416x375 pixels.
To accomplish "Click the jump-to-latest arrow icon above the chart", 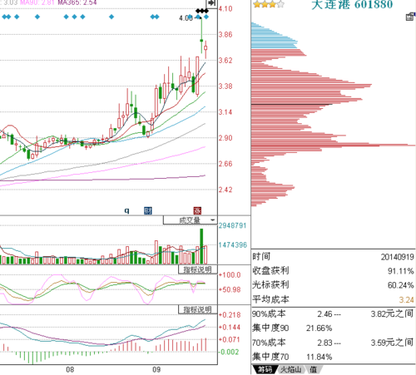I will tap(211, 3).
